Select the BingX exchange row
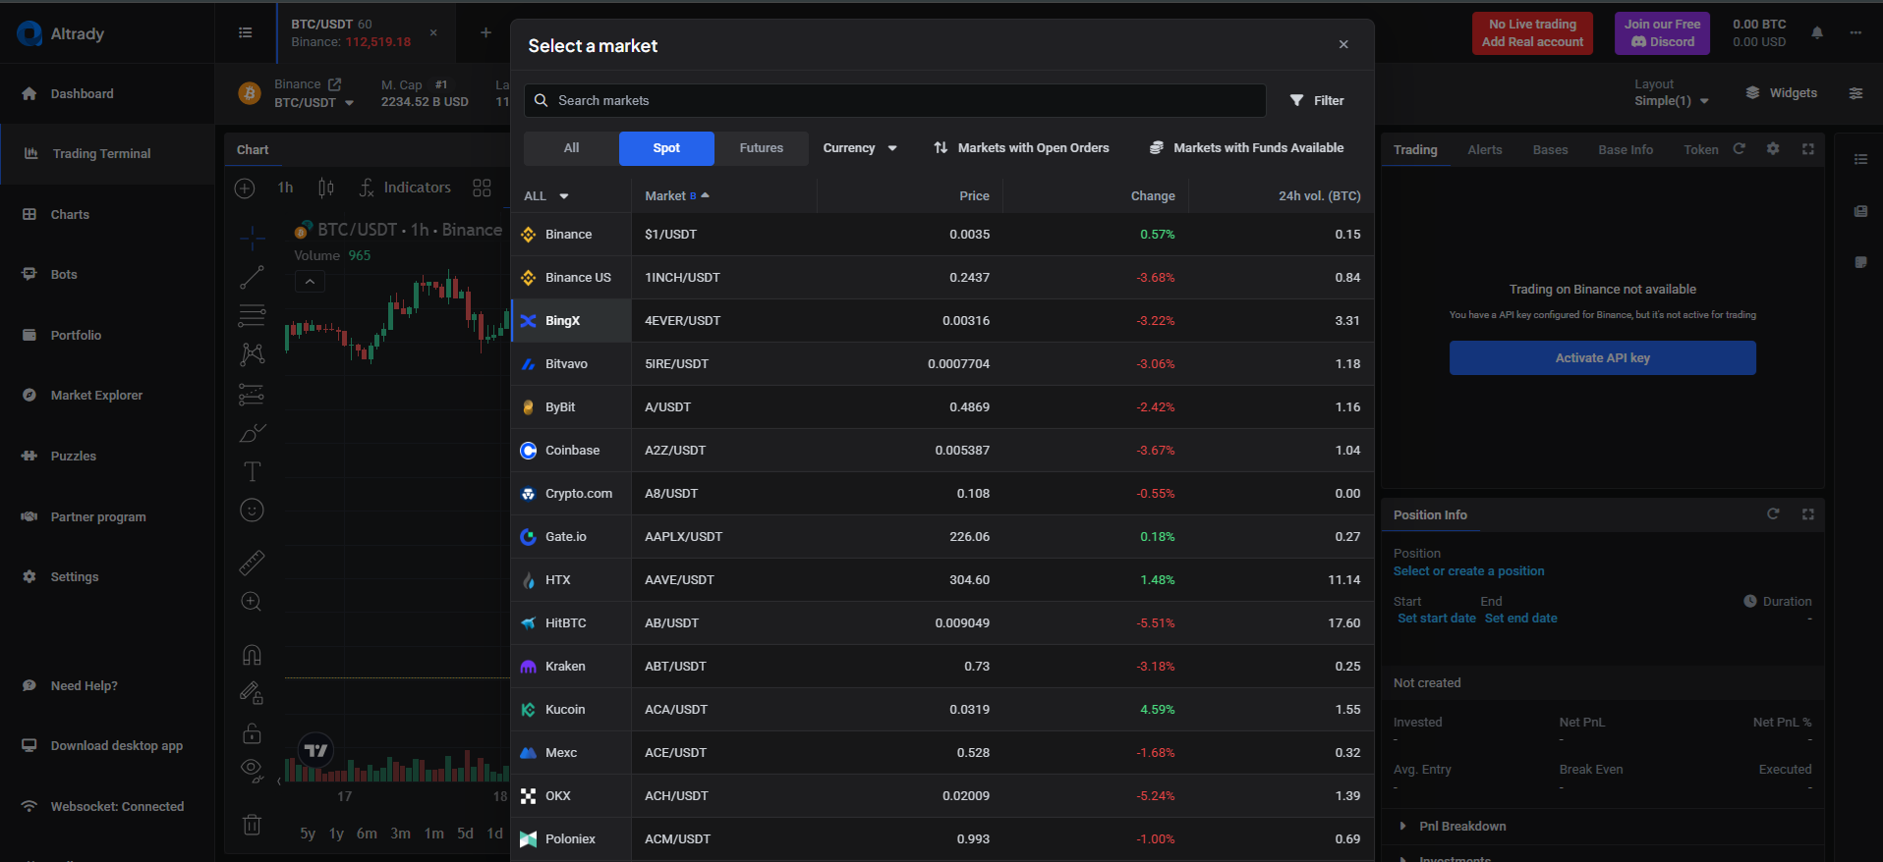The width and height of the screenshot is (1883, 862). (571, 321)
